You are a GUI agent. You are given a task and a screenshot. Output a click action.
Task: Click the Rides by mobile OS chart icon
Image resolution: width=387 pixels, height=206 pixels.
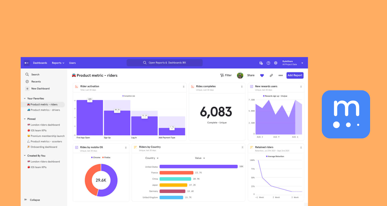(76, 147)
